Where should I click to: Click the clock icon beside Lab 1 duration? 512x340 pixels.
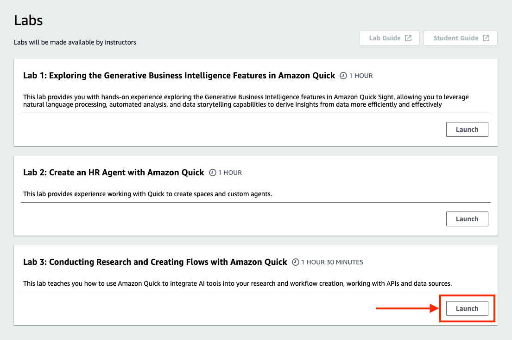point(343,76)
